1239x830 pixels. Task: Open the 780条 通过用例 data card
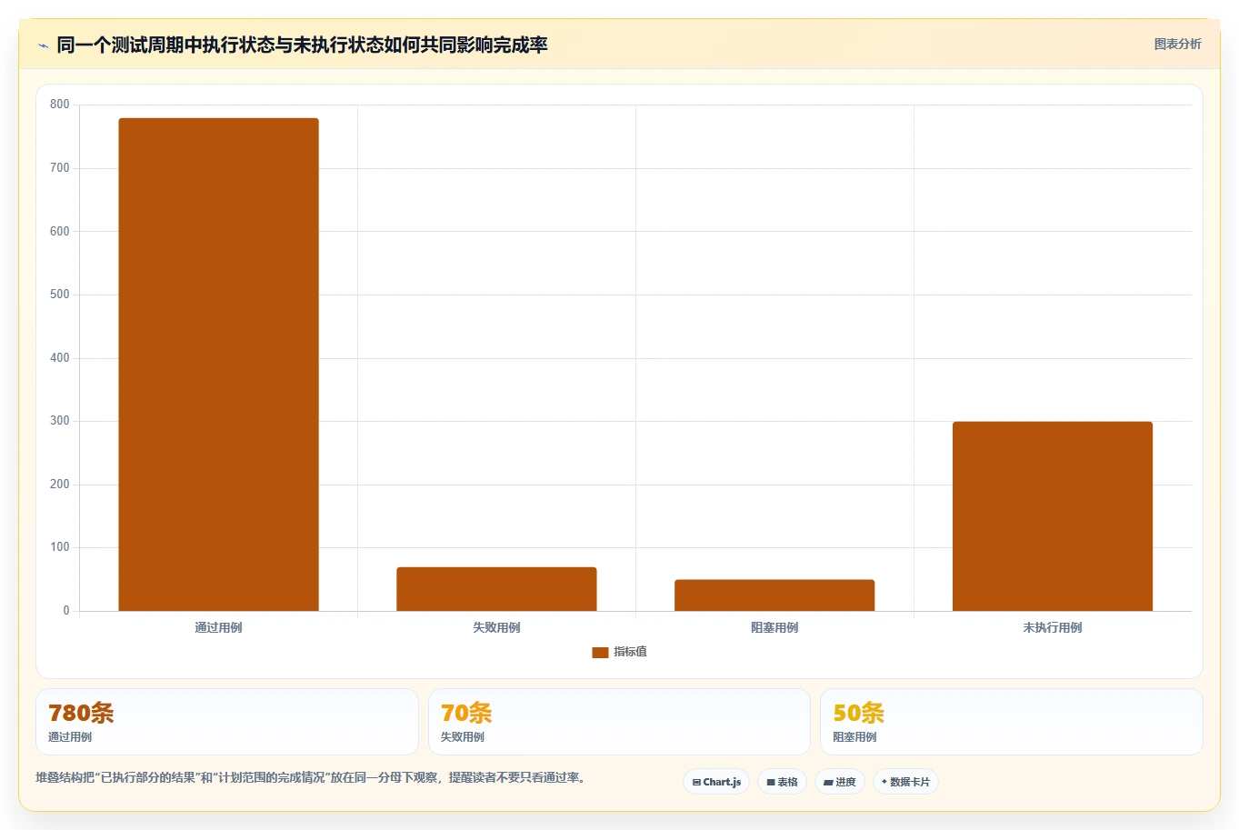coord(227,722)
